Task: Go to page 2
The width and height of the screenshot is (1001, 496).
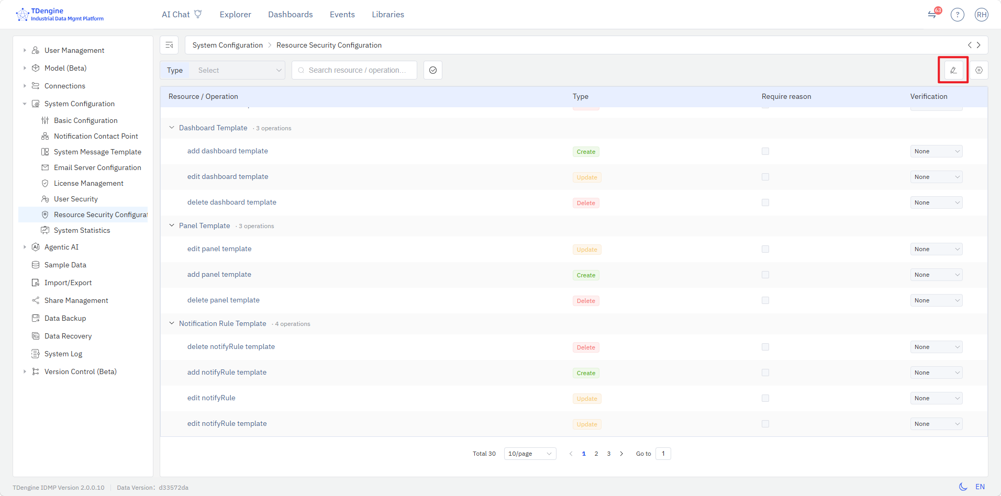Action: [x=596, y=454]
